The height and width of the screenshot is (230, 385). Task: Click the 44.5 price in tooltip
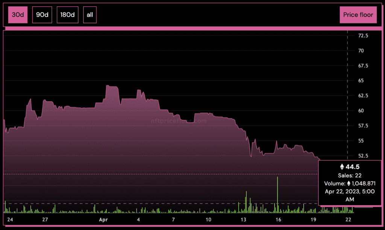point(353,167)
